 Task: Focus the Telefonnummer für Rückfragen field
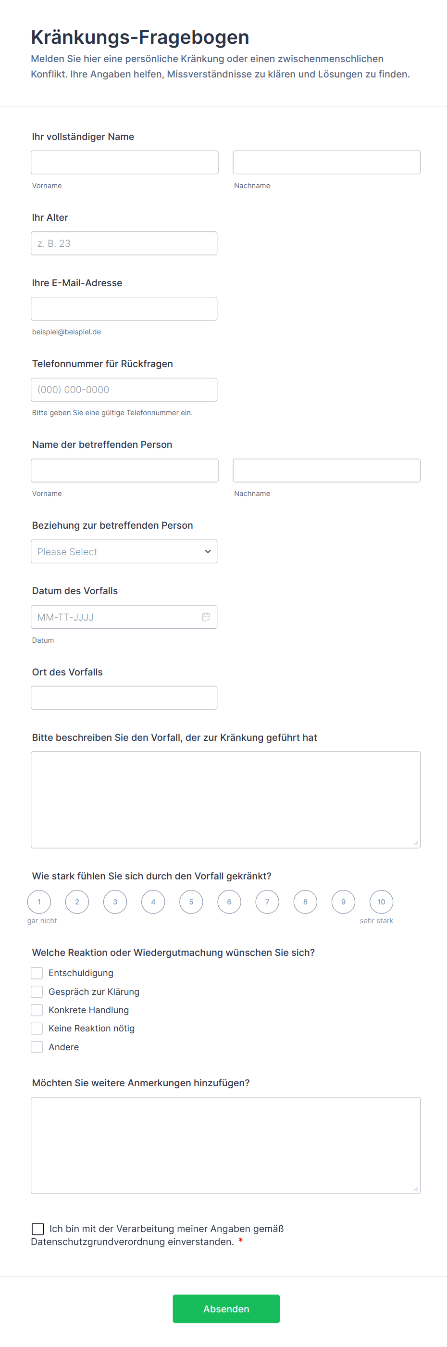124,390
